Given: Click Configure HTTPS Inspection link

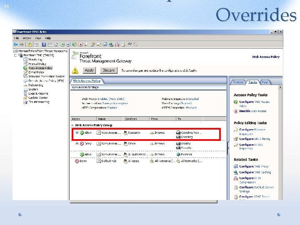Looking at the screenshot, I should (x=251, y=147).
